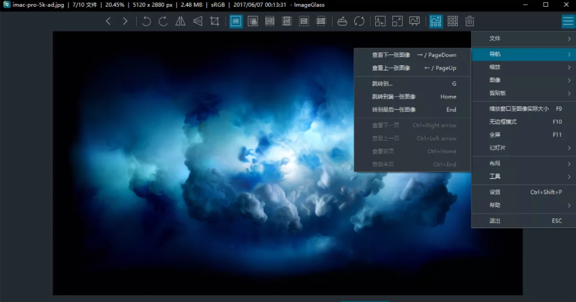Select 全屏 to enter full screen
The height and width of the screenshot is (302, 576).
523,135
